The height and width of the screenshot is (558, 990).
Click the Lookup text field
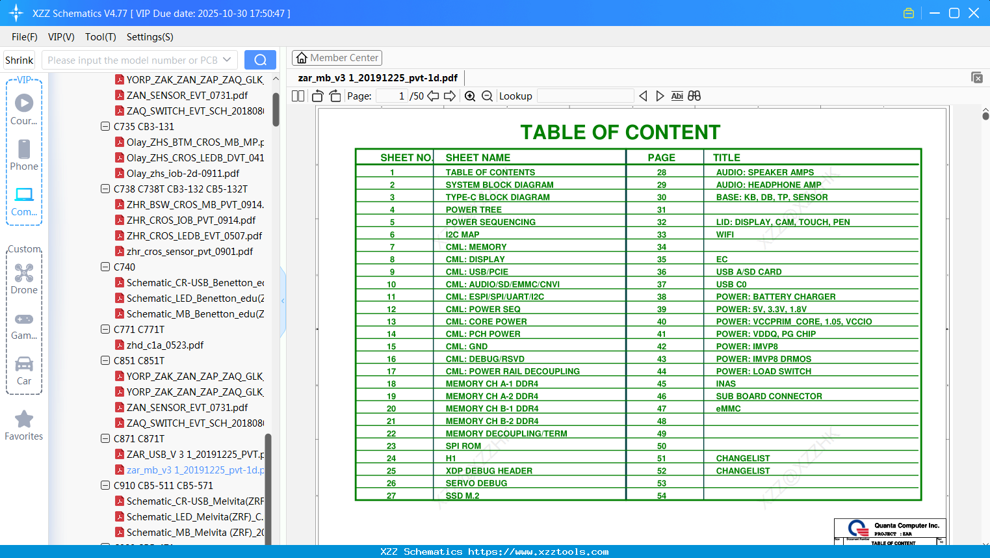[585, 96]
